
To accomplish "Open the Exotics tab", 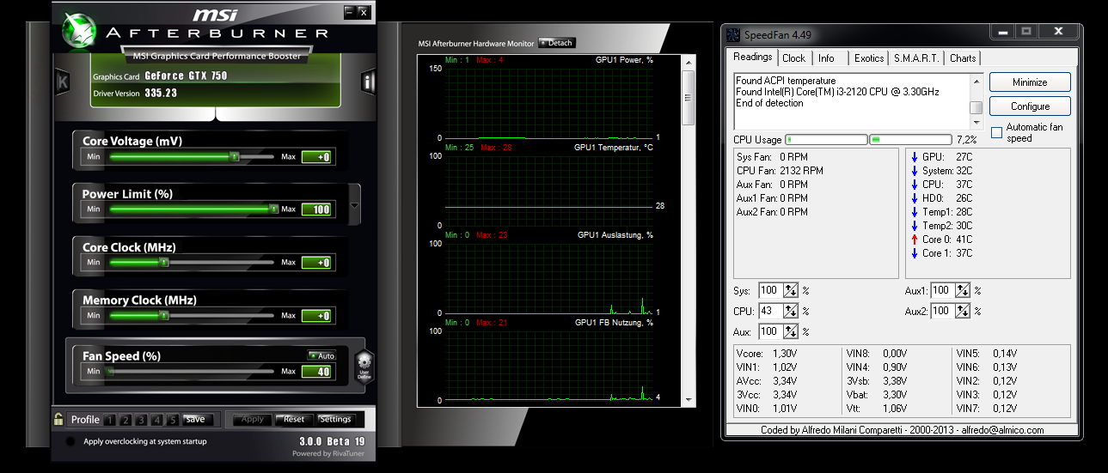I will pyautogui.click(x=869, y=58).
